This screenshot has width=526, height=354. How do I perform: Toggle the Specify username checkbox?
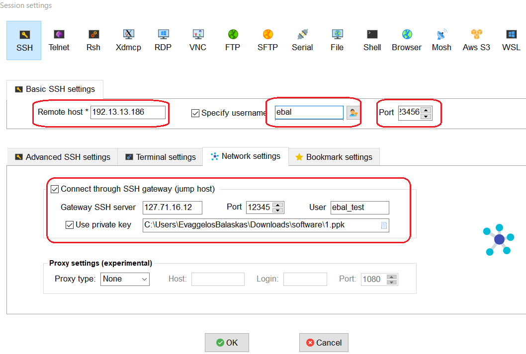tap(195, 113)
